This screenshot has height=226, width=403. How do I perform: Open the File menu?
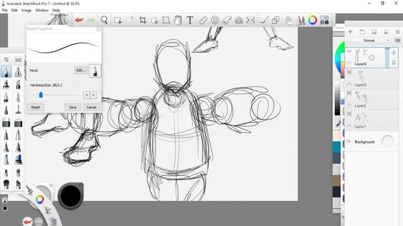click(4, 10)
